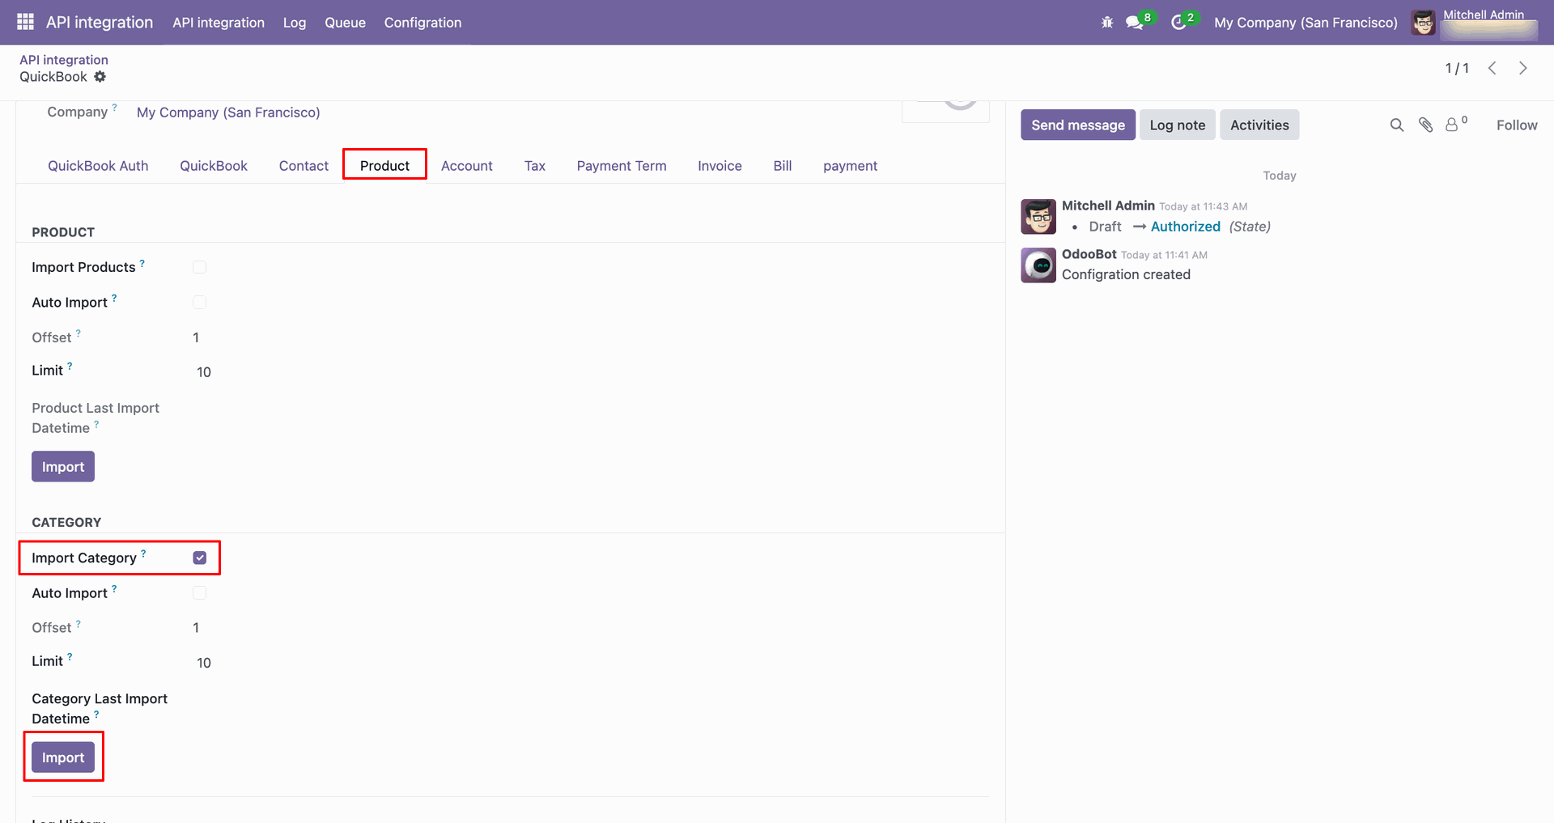1554x823 pixels.
Task: Open the Log menu
Action: [x=295, y=23]
